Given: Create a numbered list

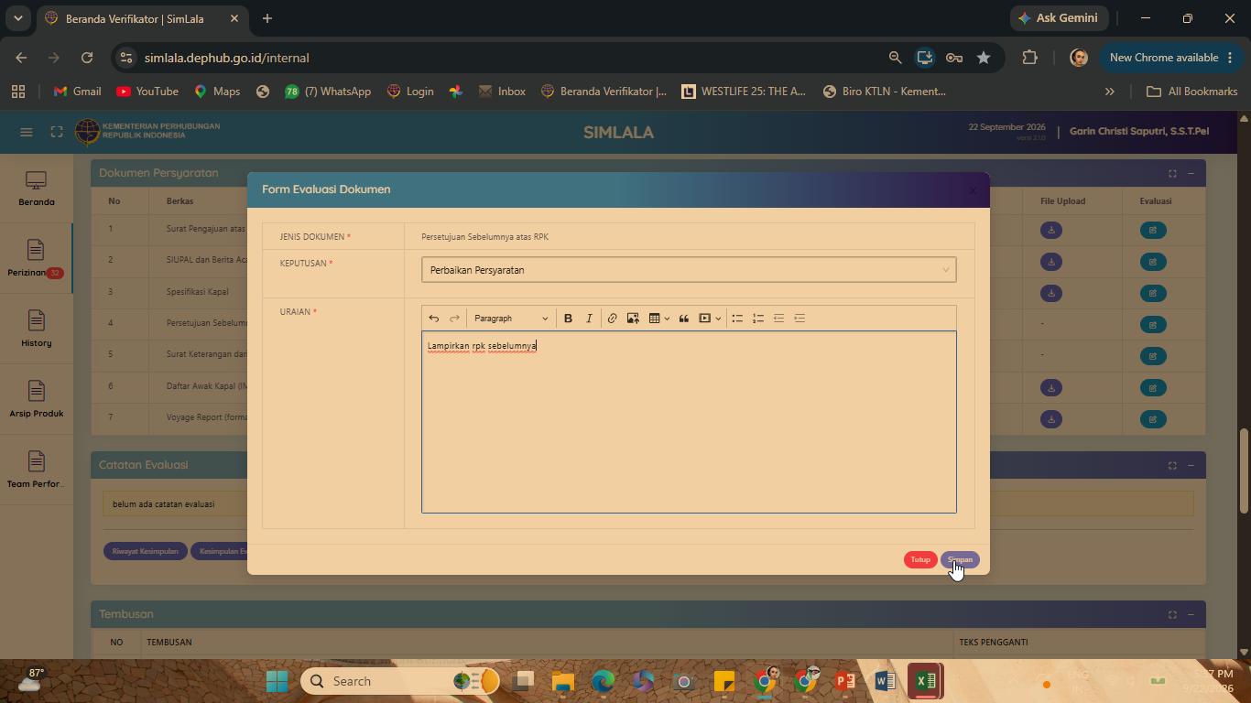Looking at the screenshot, I should [x=758, y=319].
